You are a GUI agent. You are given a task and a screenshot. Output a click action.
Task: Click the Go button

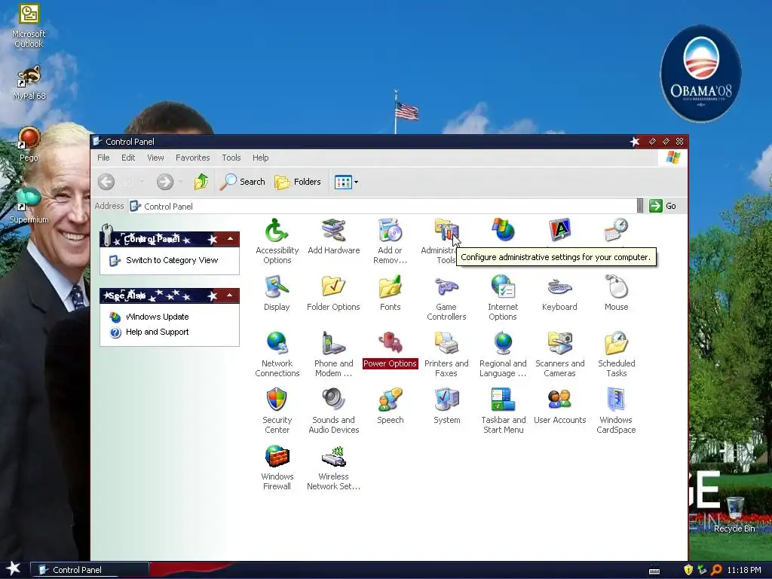pyautogui.click(x=663, y=206)
